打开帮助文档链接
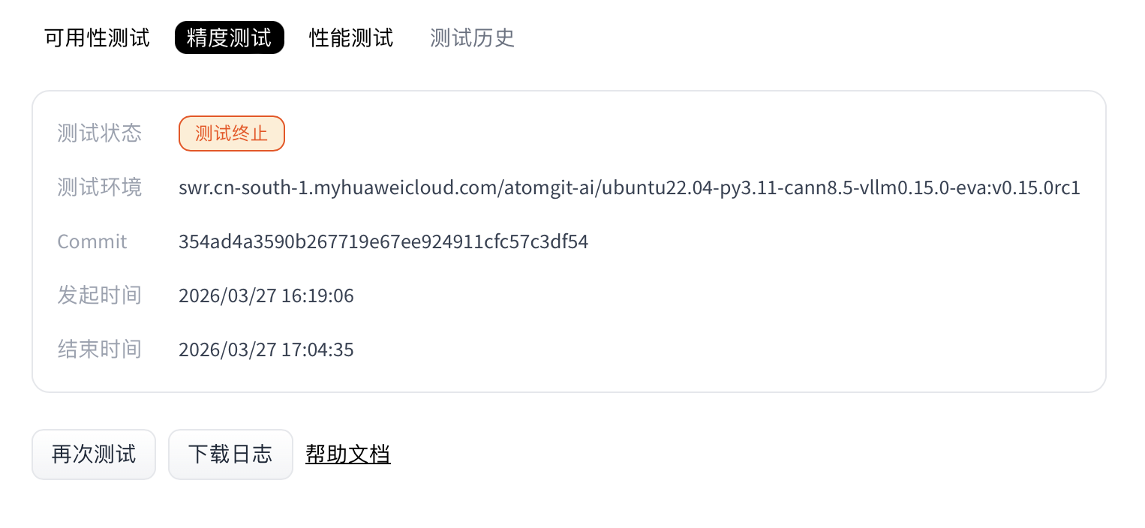The height and width of the screenshot is (528, 1145). tap(347, 454)
